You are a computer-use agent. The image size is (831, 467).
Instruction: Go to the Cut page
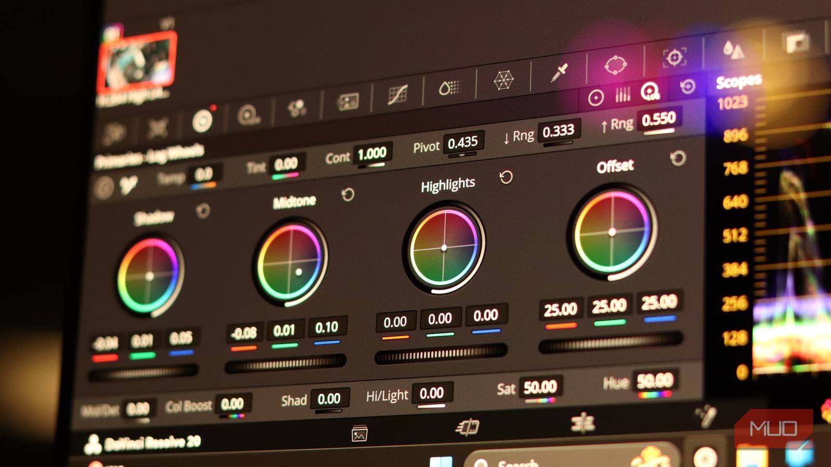tap(467, 428)
